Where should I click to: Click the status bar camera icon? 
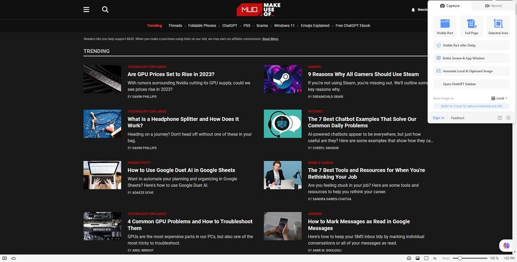coord(409,258)
